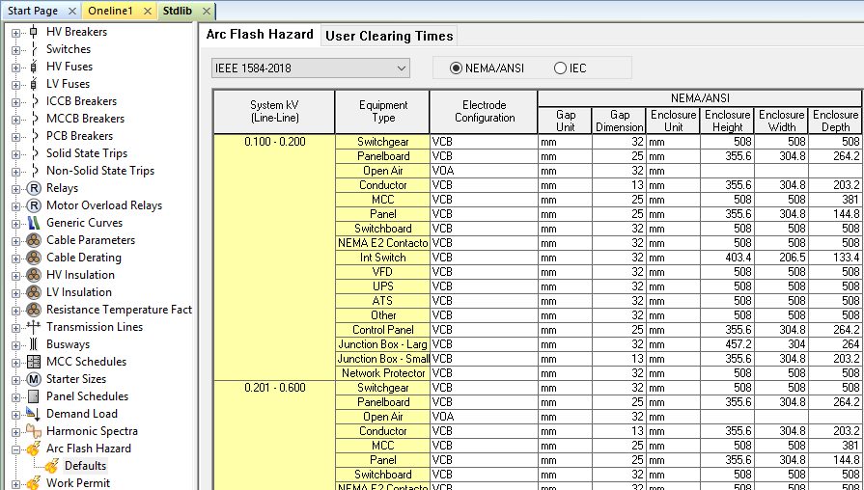The width and height of the screenshot is (864, 490).
Task: Click the Demand Load icon
Action: (x=34, y=414)
